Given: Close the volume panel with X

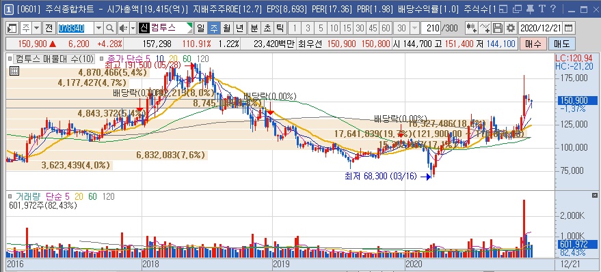Looking at the screenshot, I should click(x=594, y=195).
